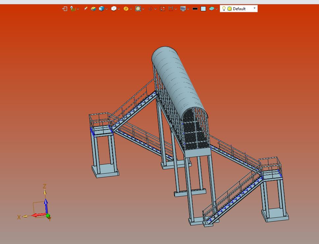Click the black background color swatch

click(195, 9)
